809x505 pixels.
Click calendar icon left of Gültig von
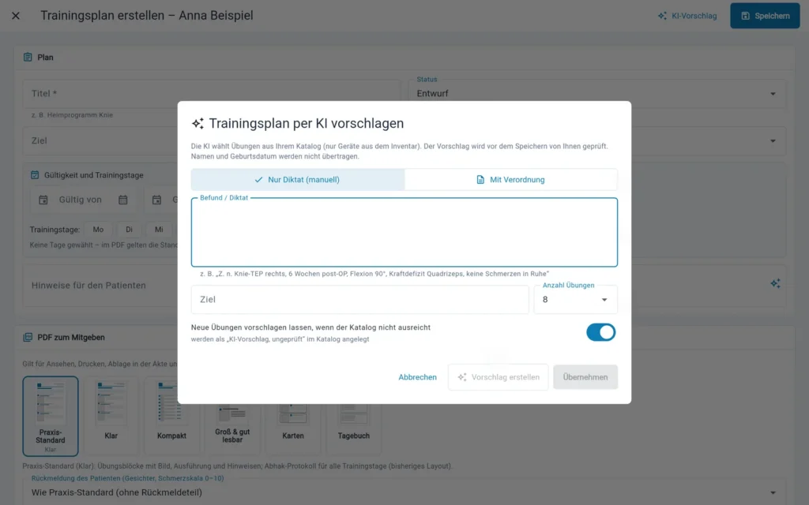[x=43, y=200]
